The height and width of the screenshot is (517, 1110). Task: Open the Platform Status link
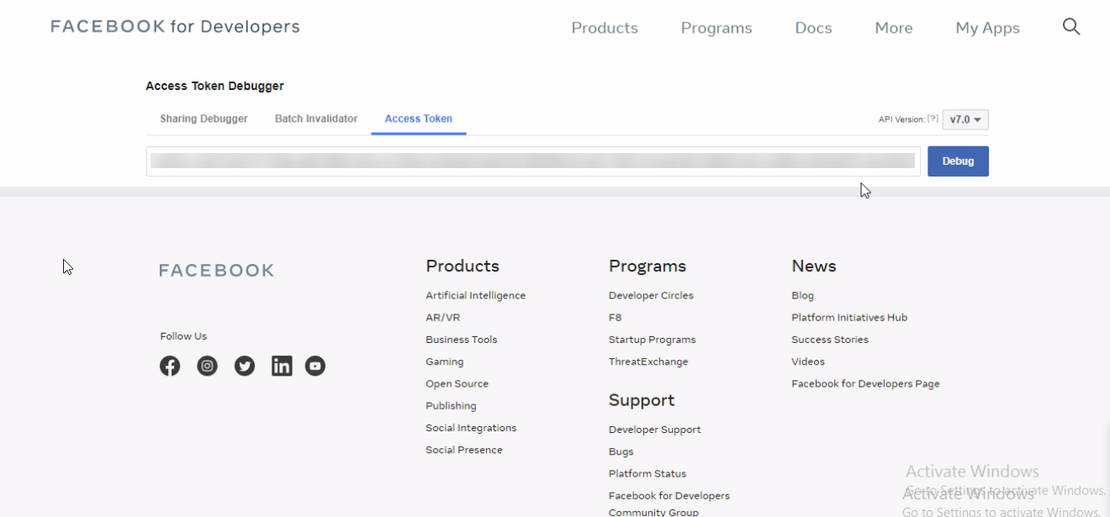pyautogui.click(x=647, y=473)
